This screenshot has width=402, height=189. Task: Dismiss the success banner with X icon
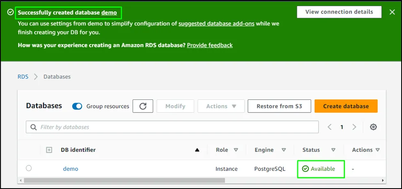pos(392,12)
